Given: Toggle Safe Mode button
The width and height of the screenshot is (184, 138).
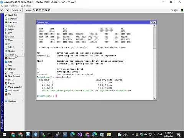Looking at the screenshot, I should [16, 10].
